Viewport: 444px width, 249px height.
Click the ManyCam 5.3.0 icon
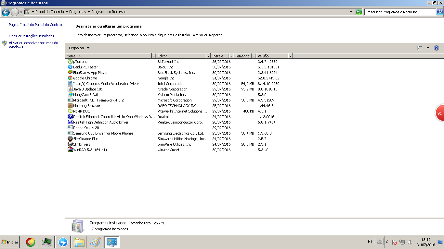[x=70, y=95]
